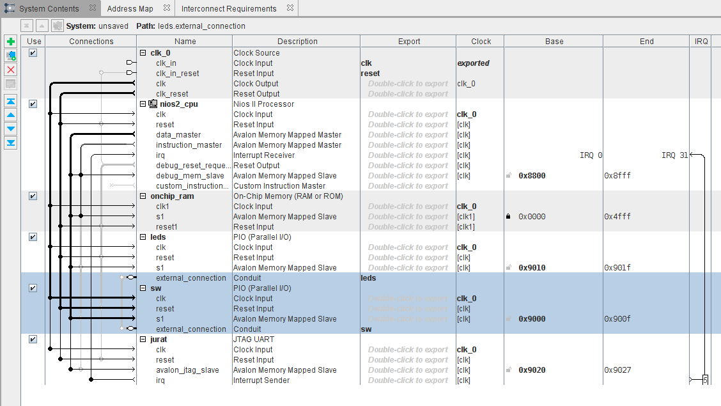This screenshot has width=721, height=406.
Task: Close the Address Map tab
Action: (167, 8)
